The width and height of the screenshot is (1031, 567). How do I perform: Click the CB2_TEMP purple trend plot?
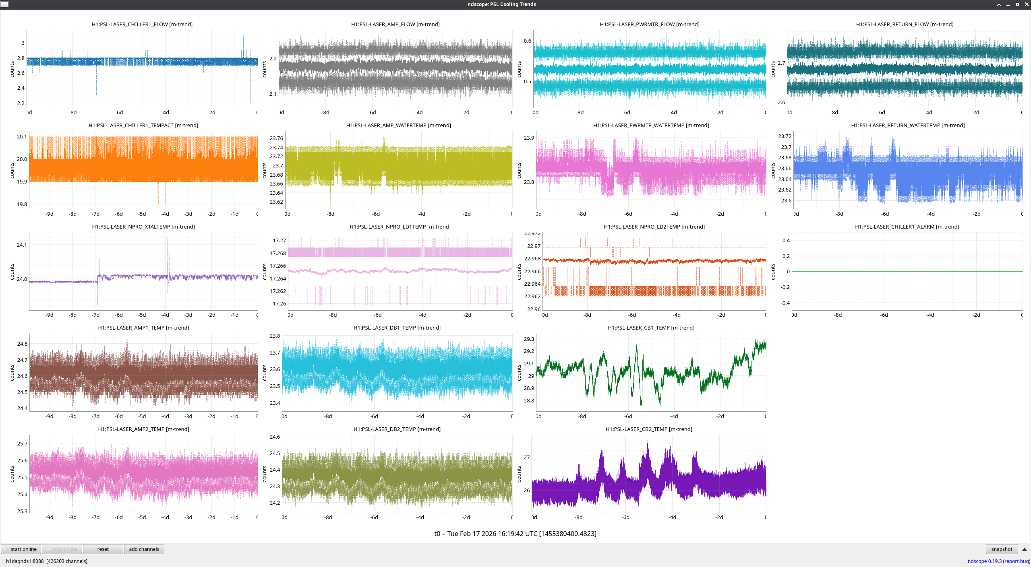pos(648,474)
